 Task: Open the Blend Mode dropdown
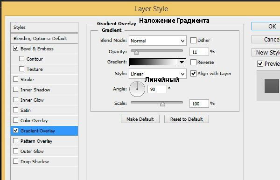158,41
